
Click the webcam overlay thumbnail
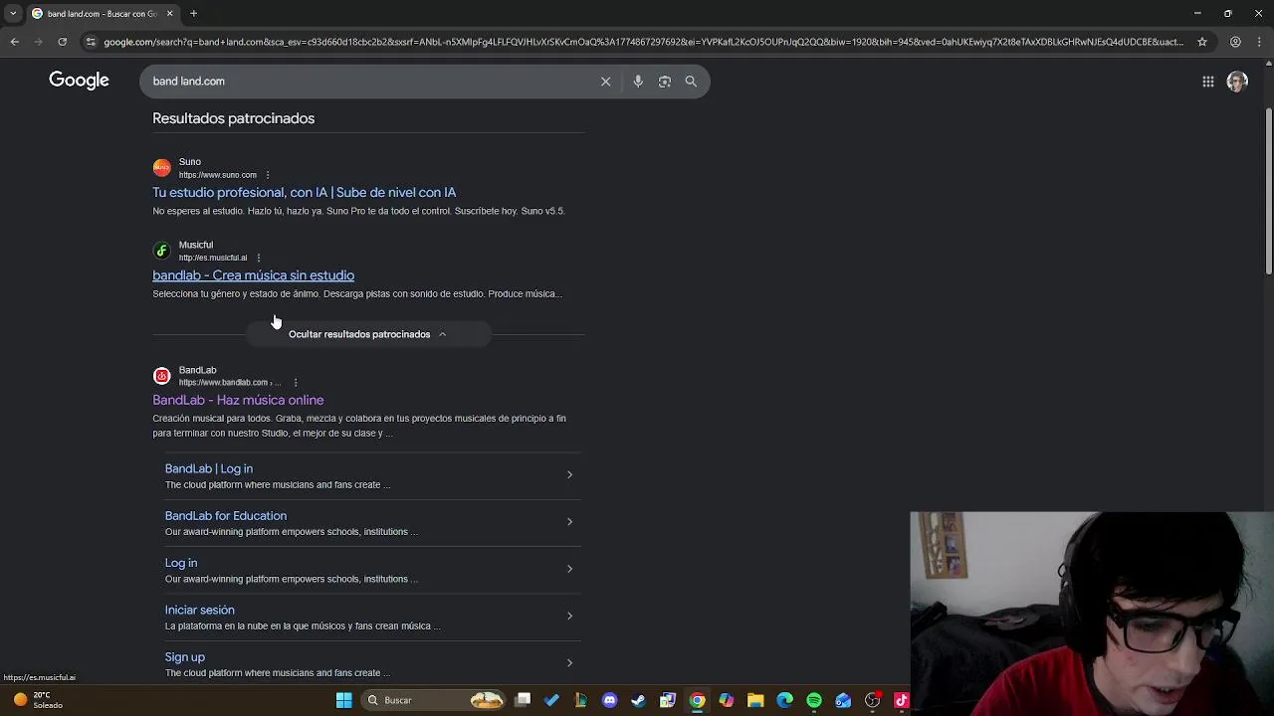pos(1092,614)
